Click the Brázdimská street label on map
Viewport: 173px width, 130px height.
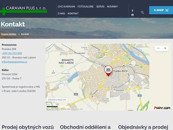click(79, 53)
